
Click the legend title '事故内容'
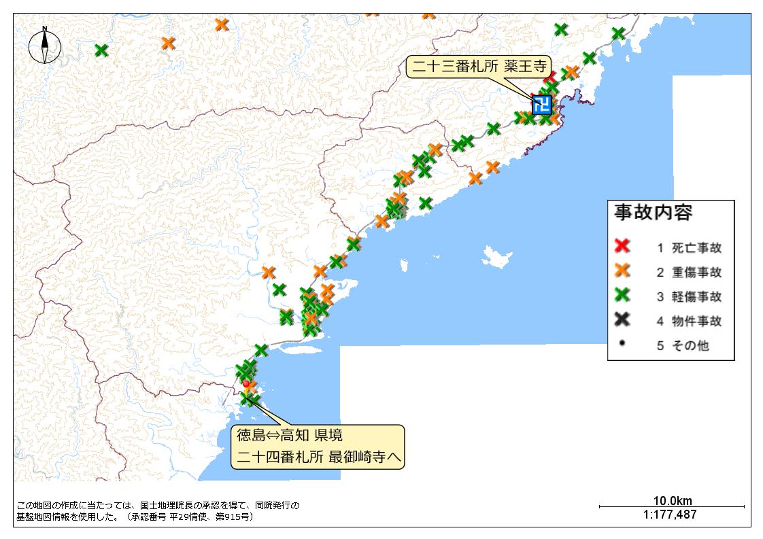coord(653,213)
